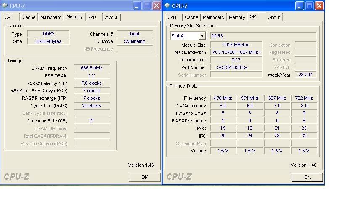Viewport: 353px width, 221px height.
Task: Click the Symmetric DC Mode value
Action: point(134,42)
